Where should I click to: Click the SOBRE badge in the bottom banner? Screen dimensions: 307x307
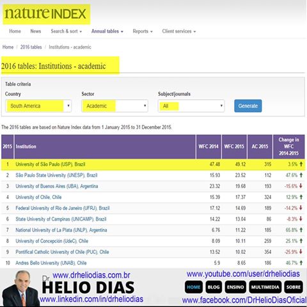(294, 287)
